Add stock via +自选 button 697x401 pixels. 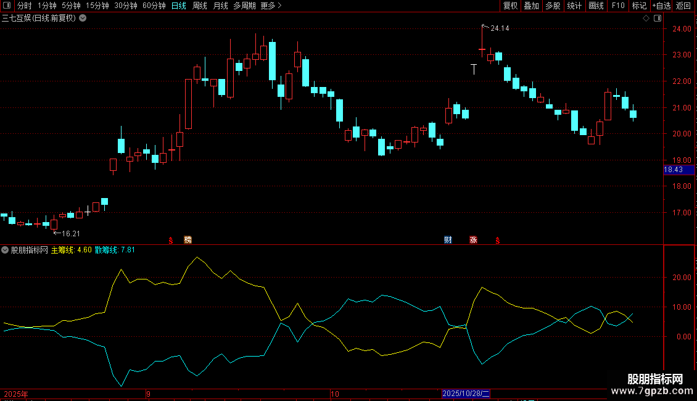[661, 6]
